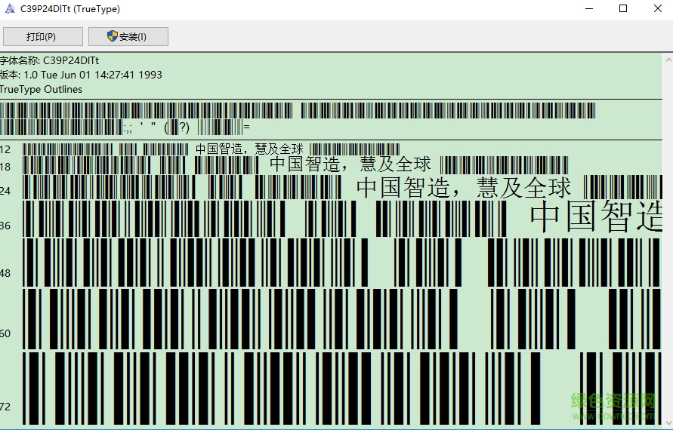Maximize the font viewer window
Image resolution: width=673 pixels, height=430 pixels.
pos(623,8)
